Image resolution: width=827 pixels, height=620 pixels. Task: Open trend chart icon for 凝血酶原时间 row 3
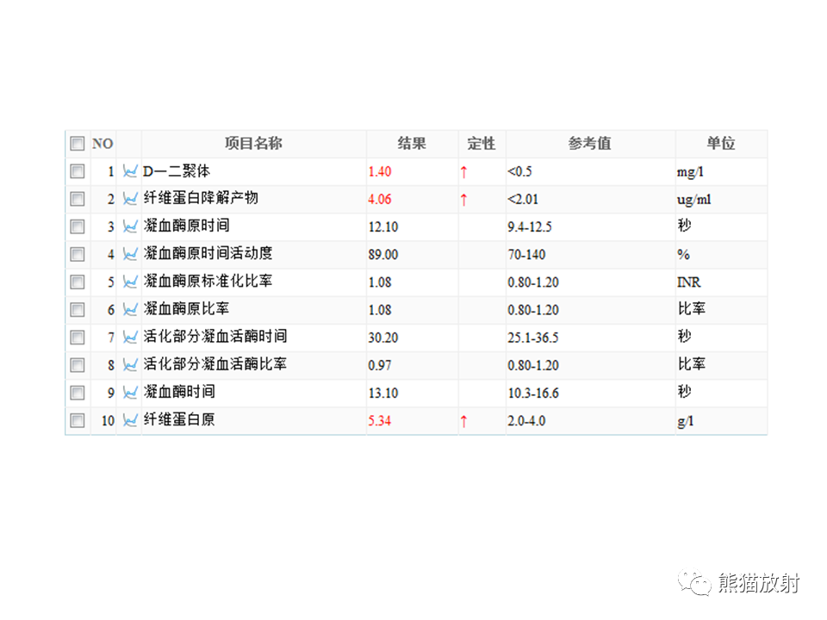point(130,226)
